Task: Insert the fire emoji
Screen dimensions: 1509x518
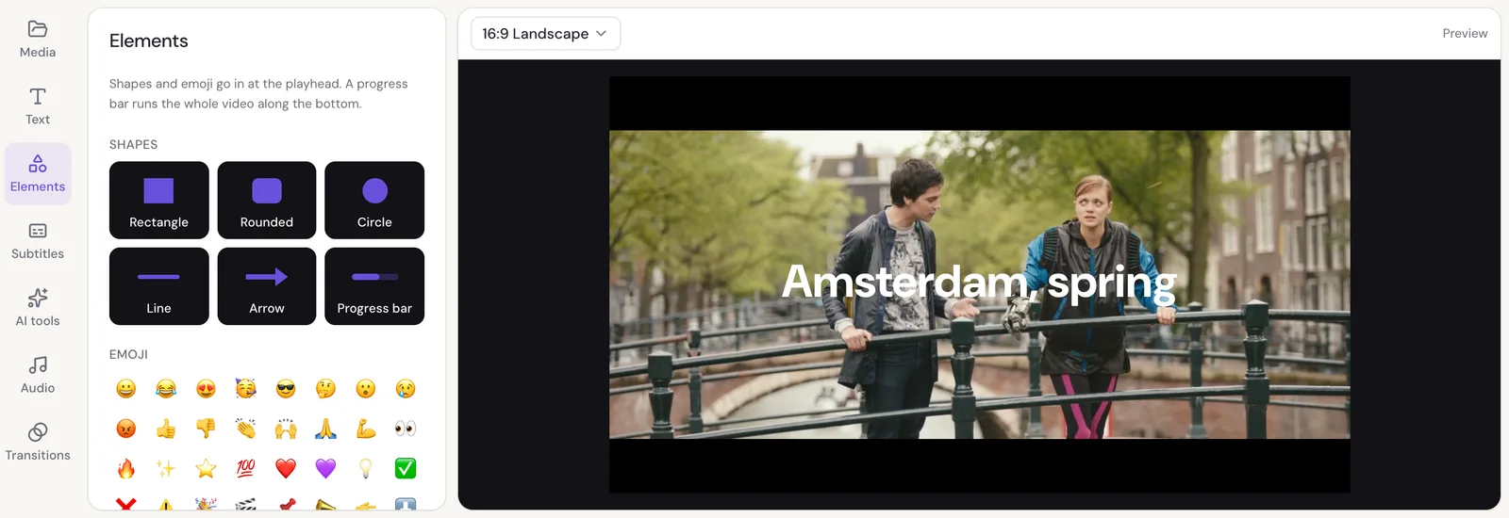Action: click(126, 469)
